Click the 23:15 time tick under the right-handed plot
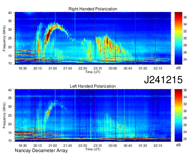This screenshot has width=190, height=154. [x=98, y=68]
